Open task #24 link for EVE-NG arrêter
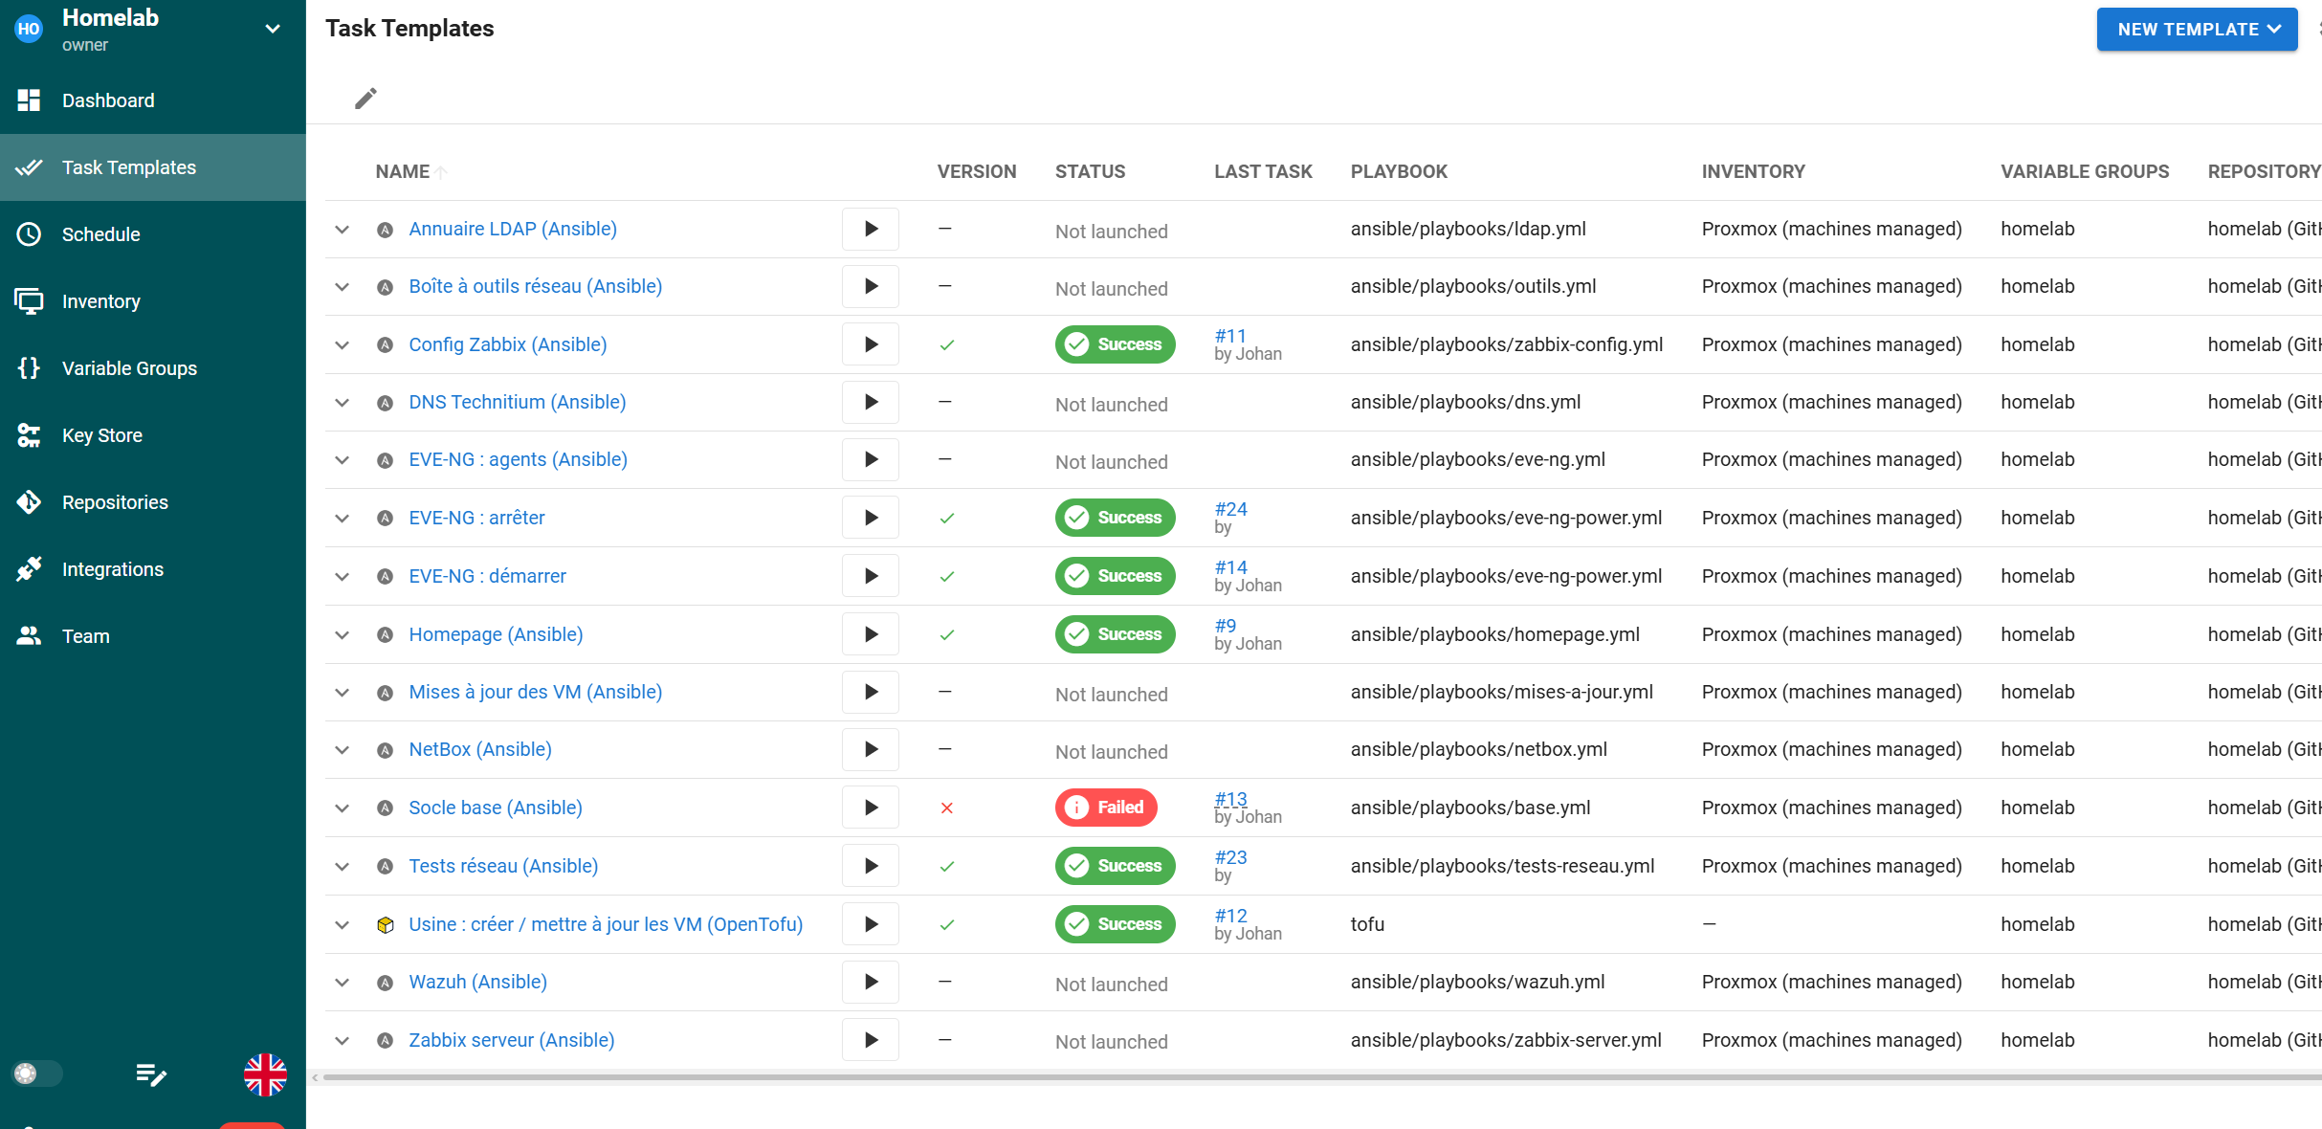 1230,509
